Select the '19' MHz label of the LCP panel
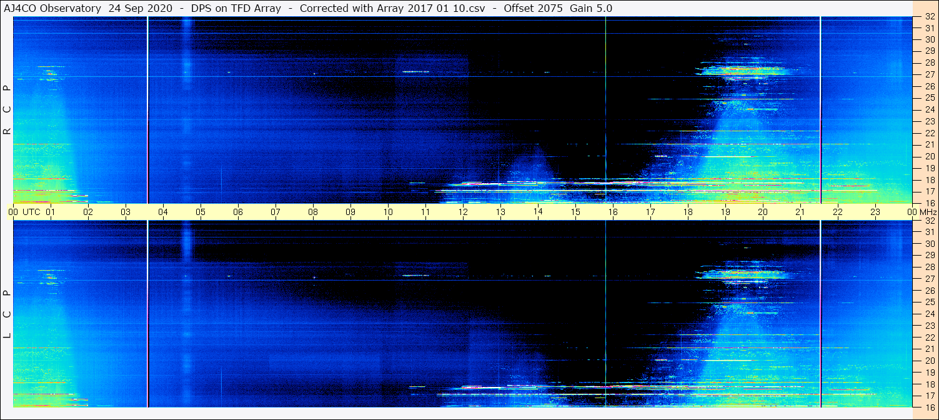 930,372
